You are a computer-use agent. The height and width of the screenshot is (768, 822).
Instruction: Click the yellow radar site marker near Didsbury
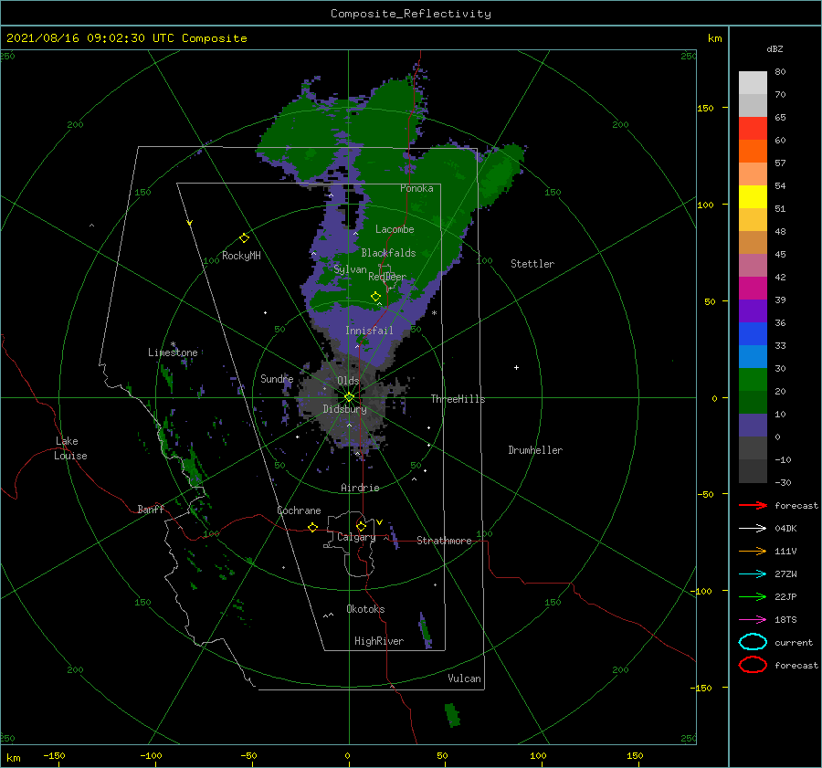pos(349,397)
